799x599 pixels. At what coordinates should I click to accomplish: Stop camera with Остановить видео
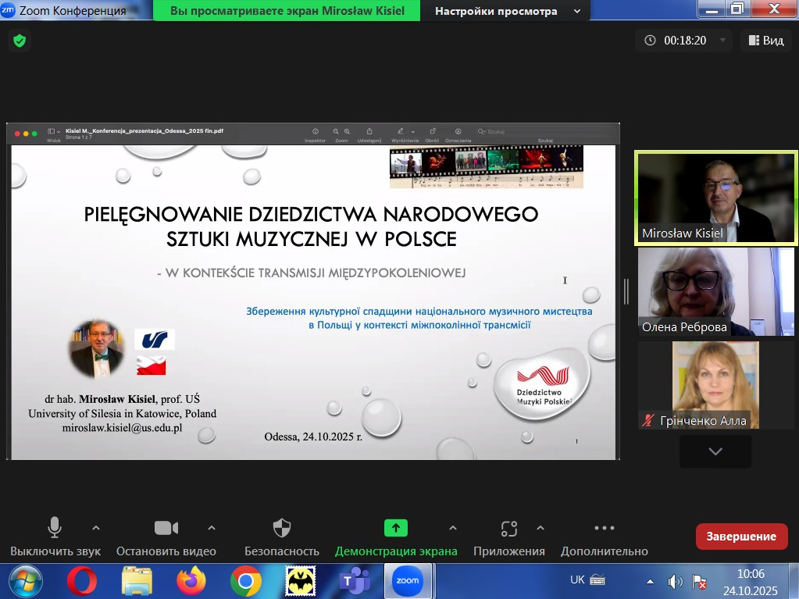pyautogui.click(x=166, y=529)
